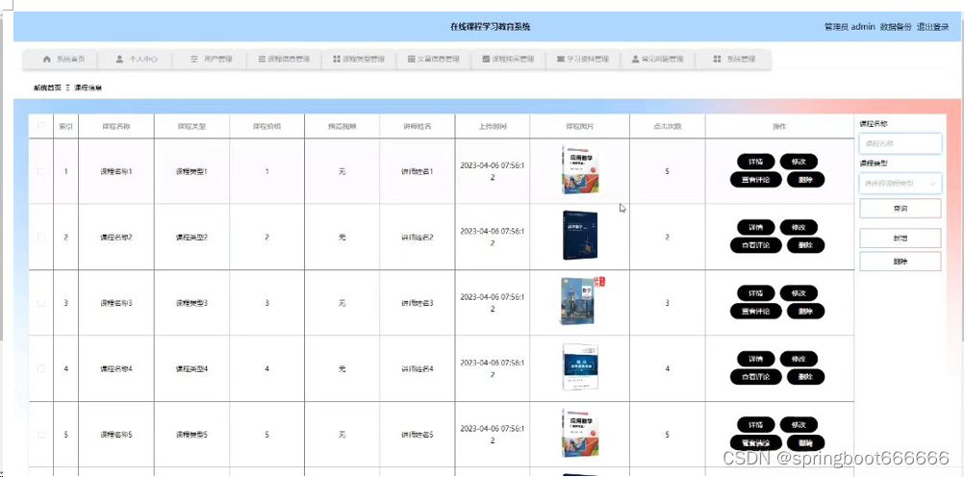Tick checkbox for row 课程名称1
964x477 pixels.
coord(41,171)
